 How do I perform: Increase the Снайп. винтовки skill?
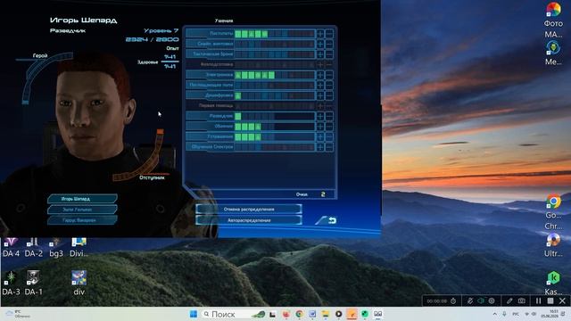click(x=320, y=44)
